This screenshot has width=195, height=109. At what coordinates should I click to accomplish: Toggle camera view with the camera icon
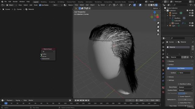158,31
